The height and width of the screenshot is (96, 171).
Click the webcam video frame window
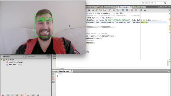click(43, 27)
